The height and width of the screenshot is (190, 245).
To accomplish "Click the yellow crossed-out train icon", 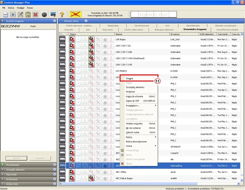I will coord(75,15).
